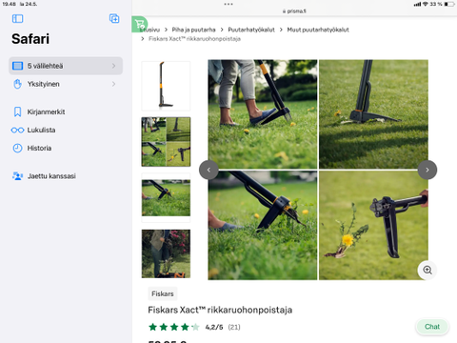Click the (21) review count
This screenshot has width=457, height=343.
point(234,327)
